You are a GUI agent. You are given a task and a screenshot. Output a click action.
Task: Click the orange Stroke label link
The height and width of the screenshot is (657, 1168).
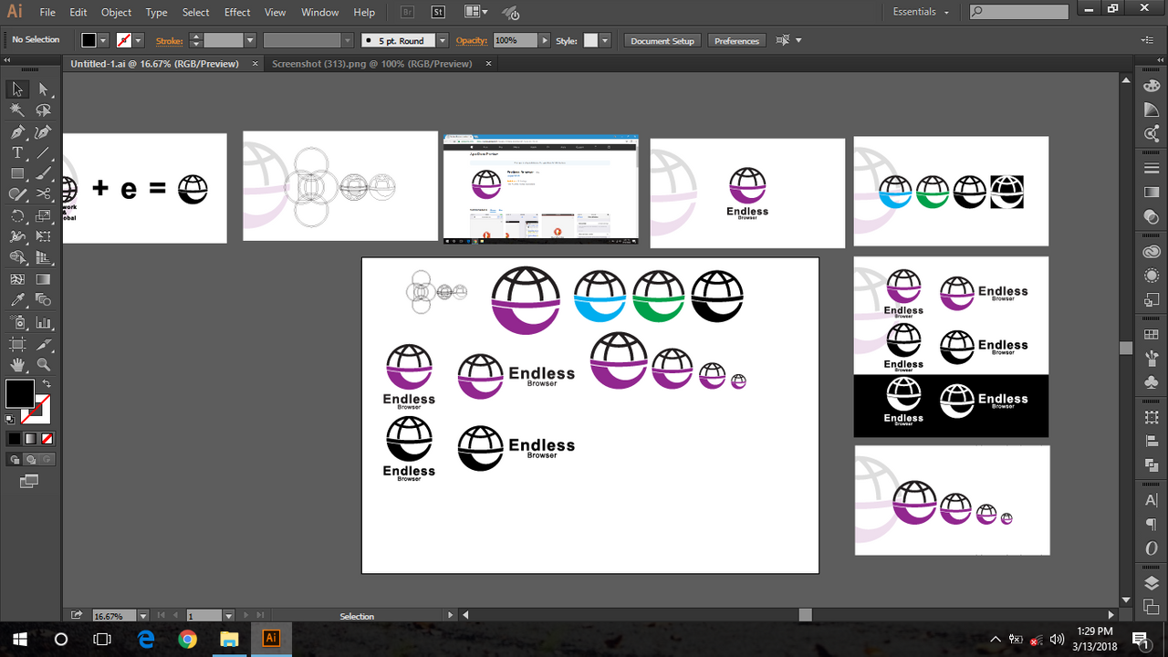point(170,40)
